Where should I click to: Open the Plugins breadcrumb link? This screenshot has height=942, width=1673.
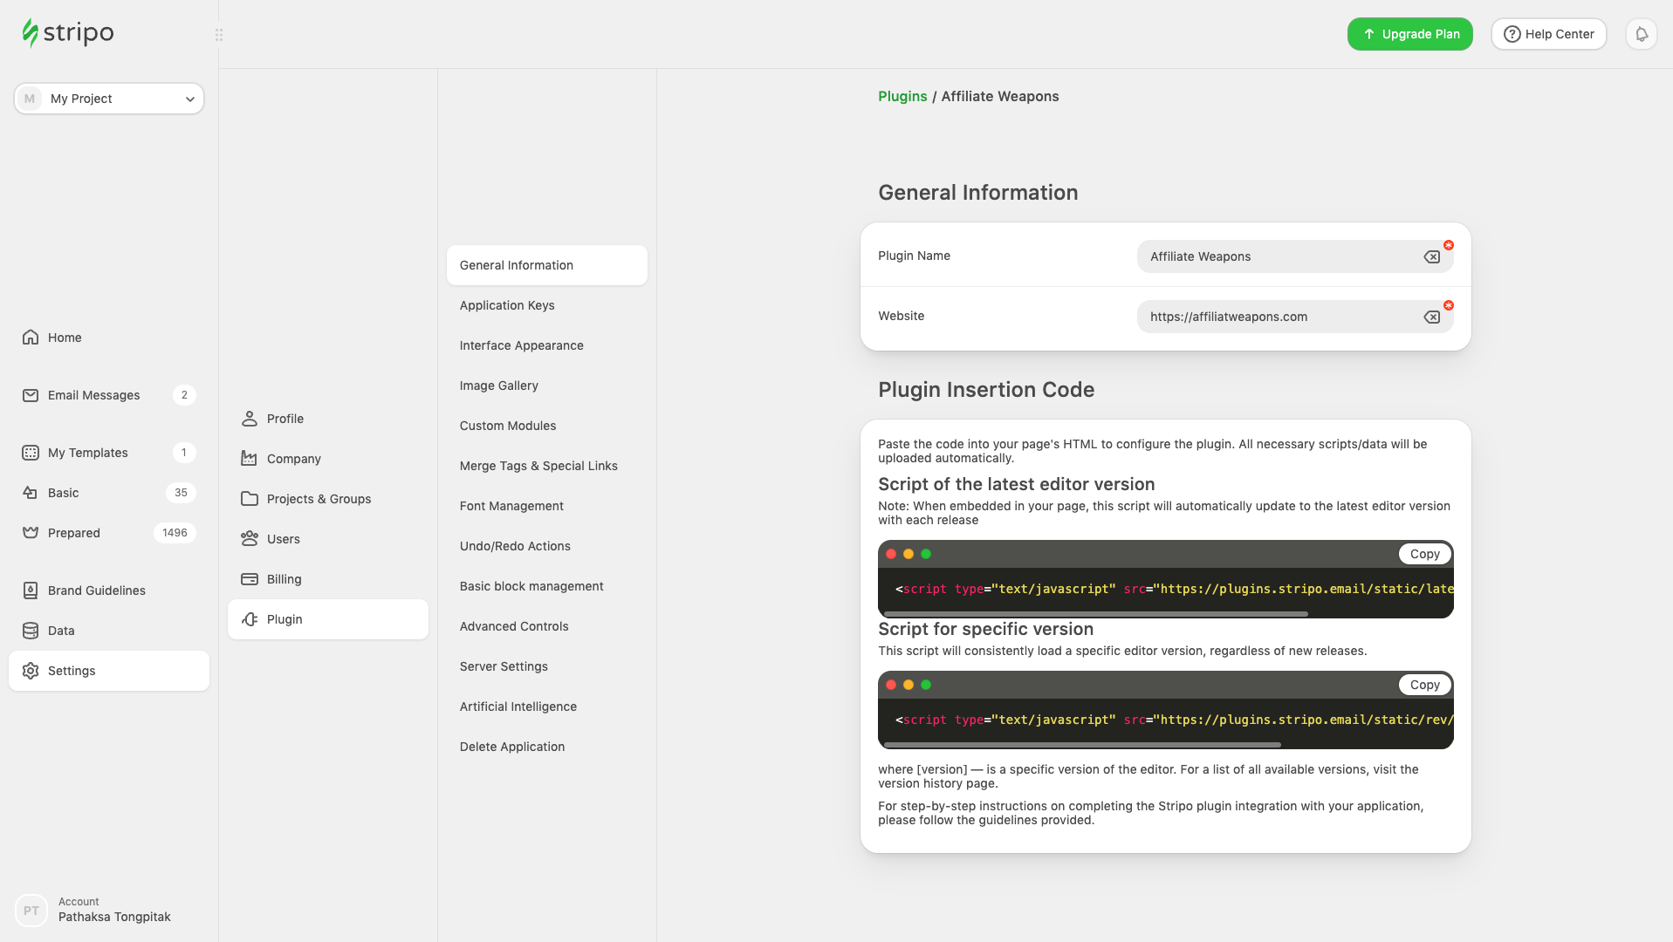coord(902,96)
